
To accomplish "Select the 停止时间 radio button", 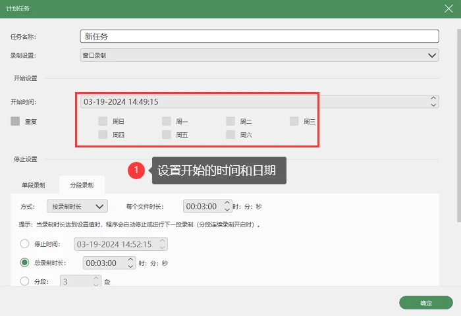I will pyautogui.click(x=24, y=244).
